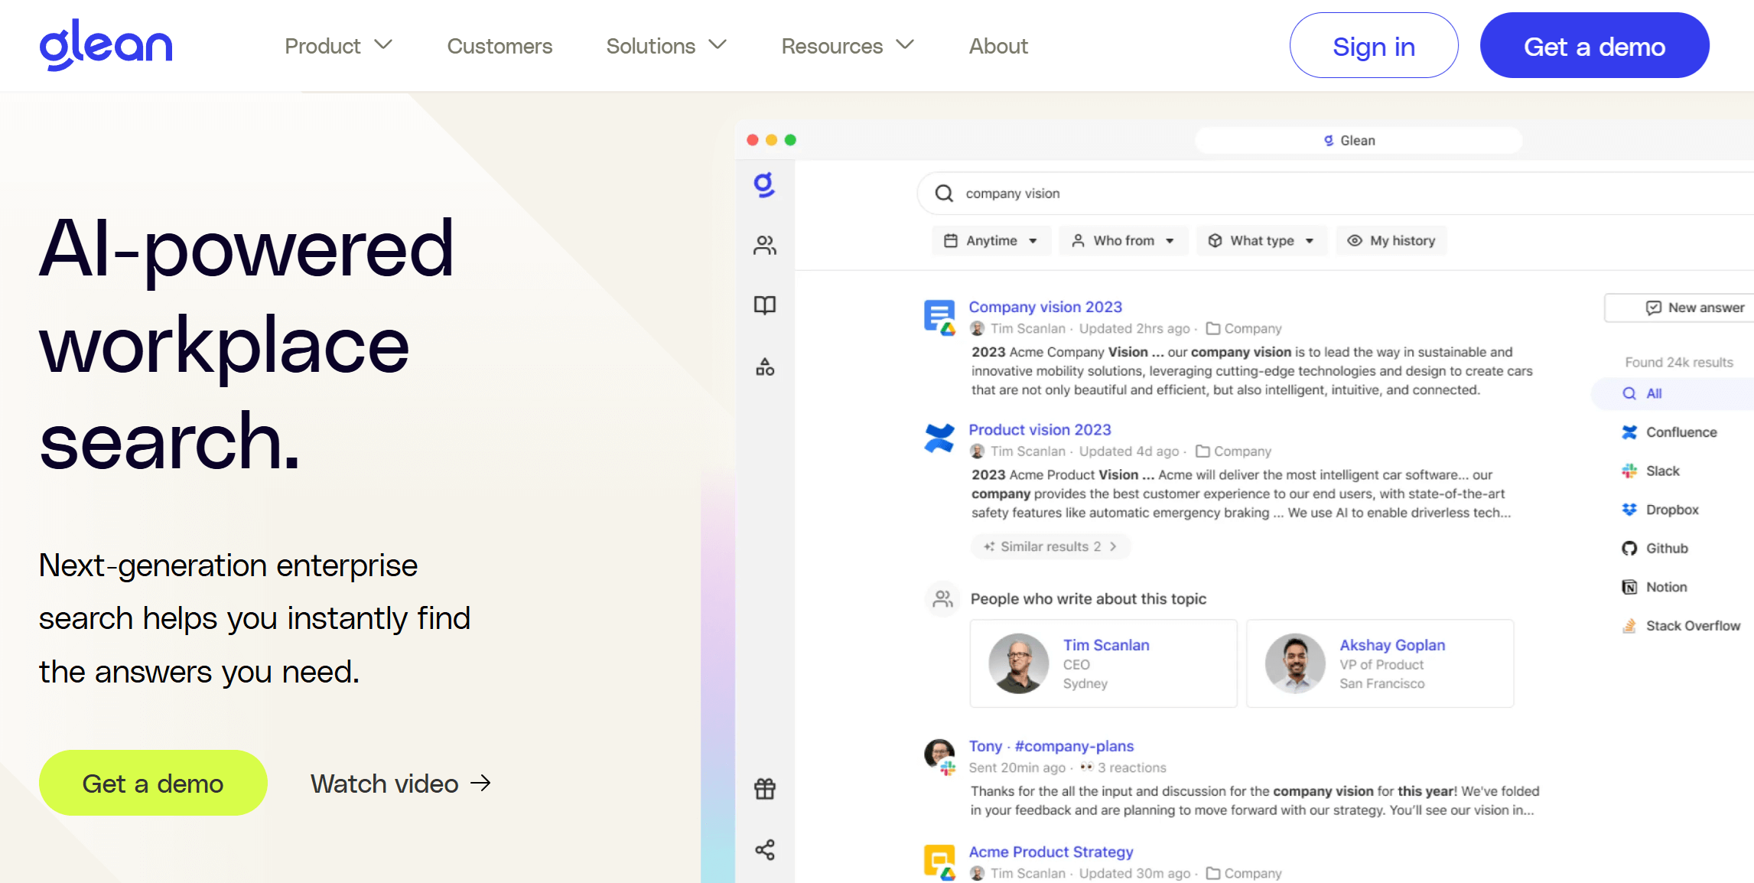Viewport: 1754px width, 883px height.
Task: Open the About page
Action: 998,46
